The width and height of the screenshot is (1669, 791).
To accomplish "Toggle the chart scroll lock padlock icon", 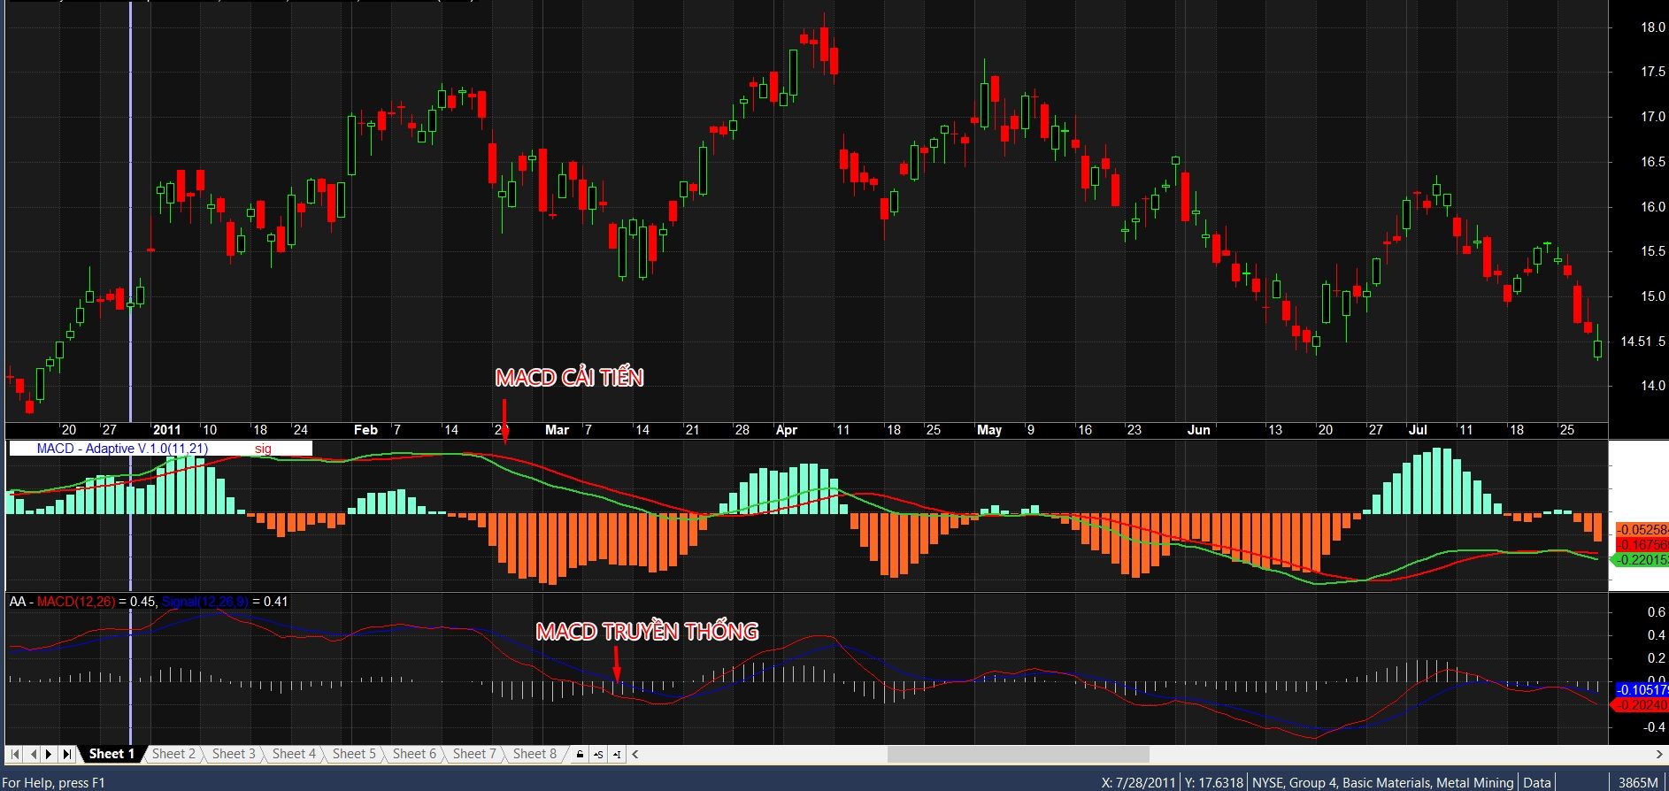I will click(580, 754).
